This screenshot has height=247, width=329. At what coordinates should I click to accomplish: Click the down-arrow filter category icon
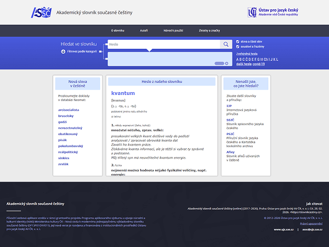pos(63,52)
